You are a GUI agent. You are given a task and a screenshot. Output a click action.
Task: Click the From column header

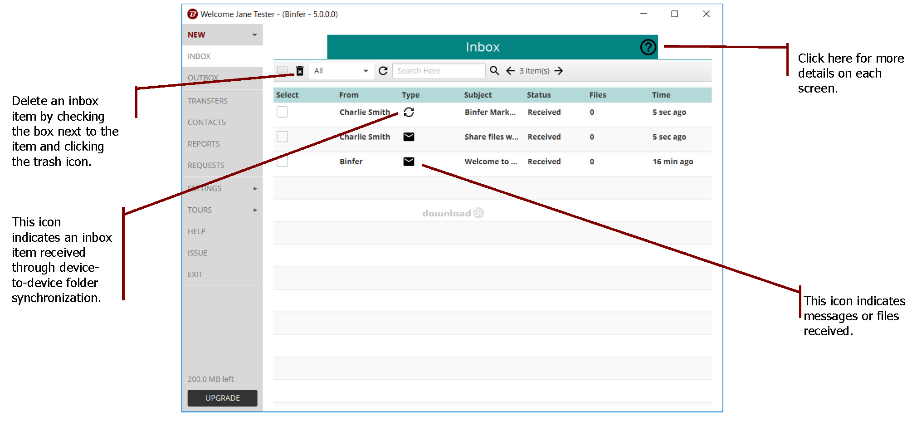click(x=348, y=95)
